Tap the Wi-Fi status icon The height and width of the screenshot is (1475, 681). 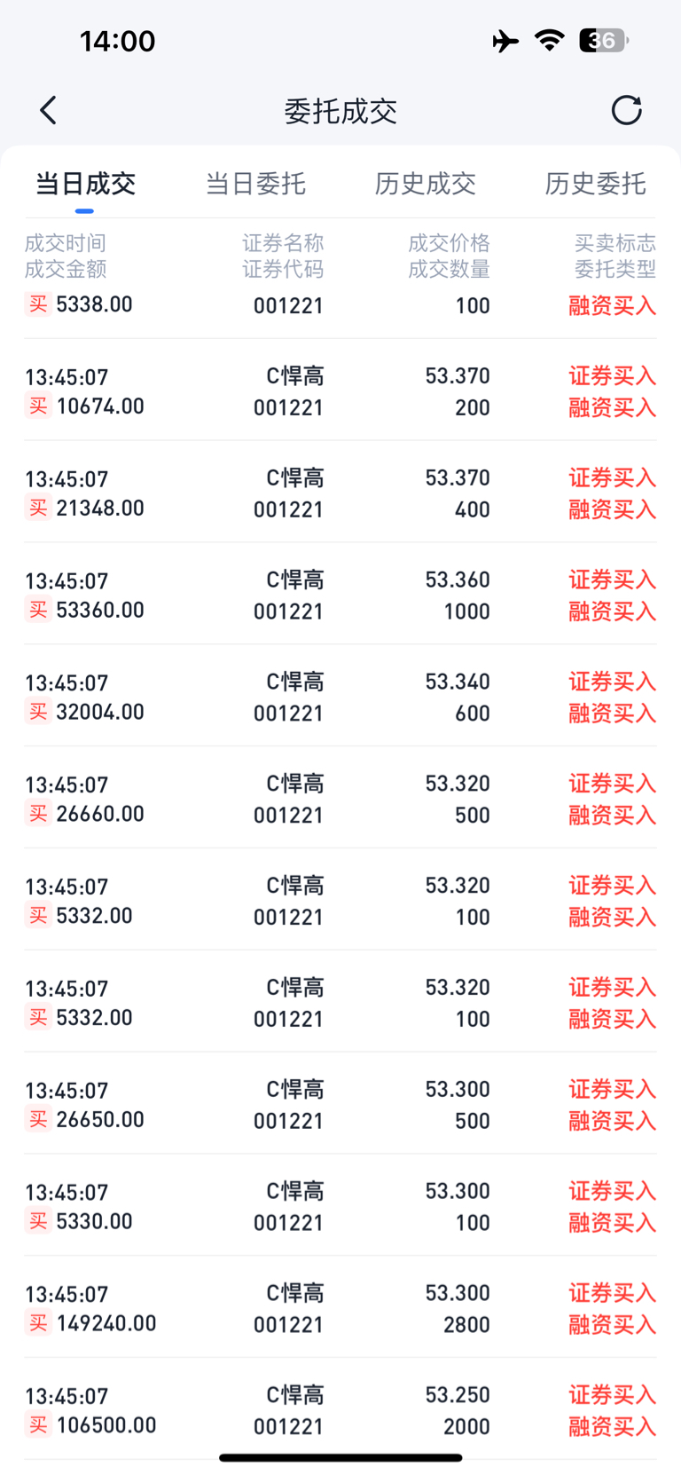click(550, 40)
